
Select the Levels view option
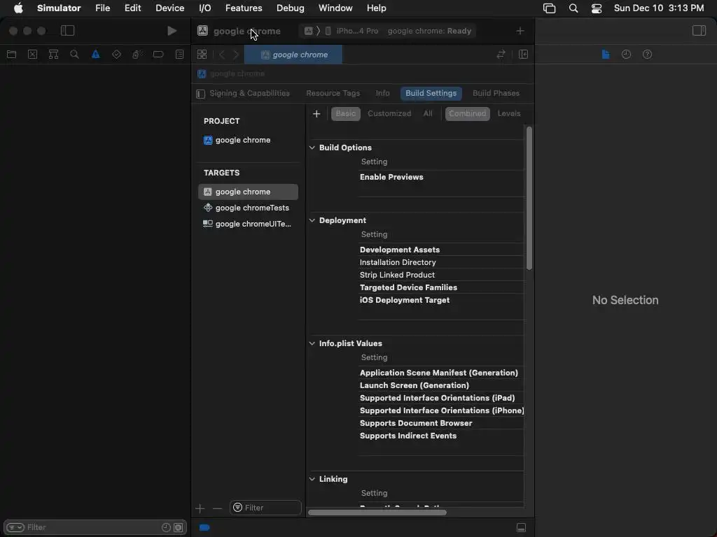[509, 114]
